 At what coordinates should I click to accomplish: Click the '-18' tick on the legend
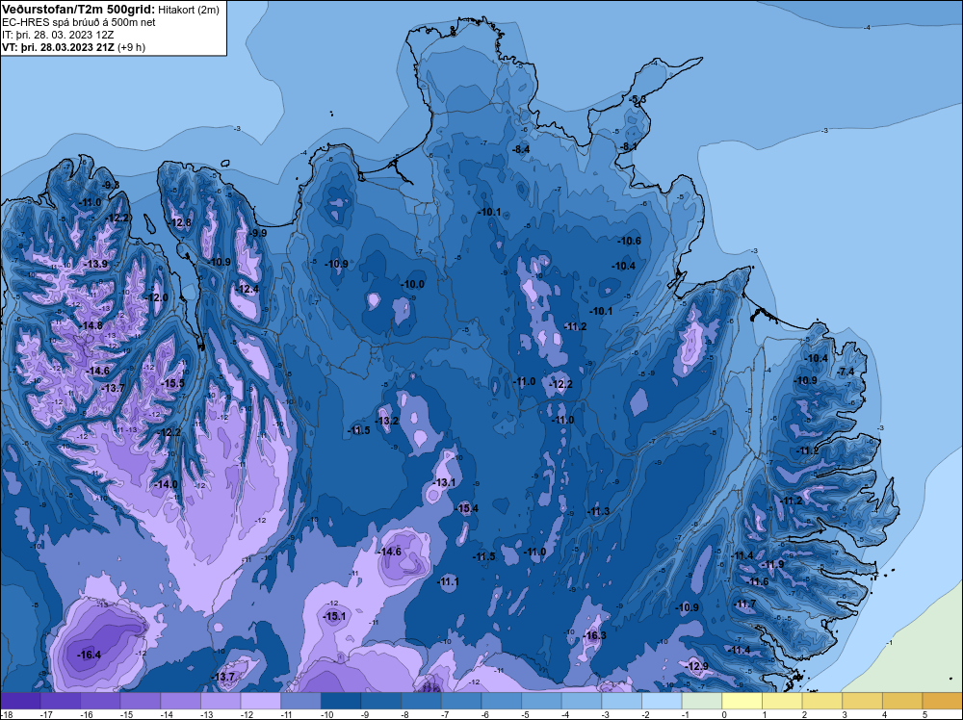tap(6, 714)
